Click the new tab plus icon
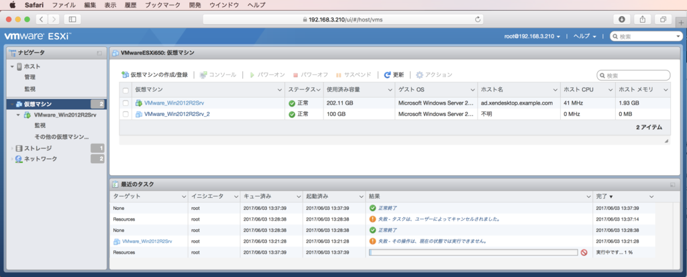The width and height of the screenshot is (687, 277). tap(681, 23)
